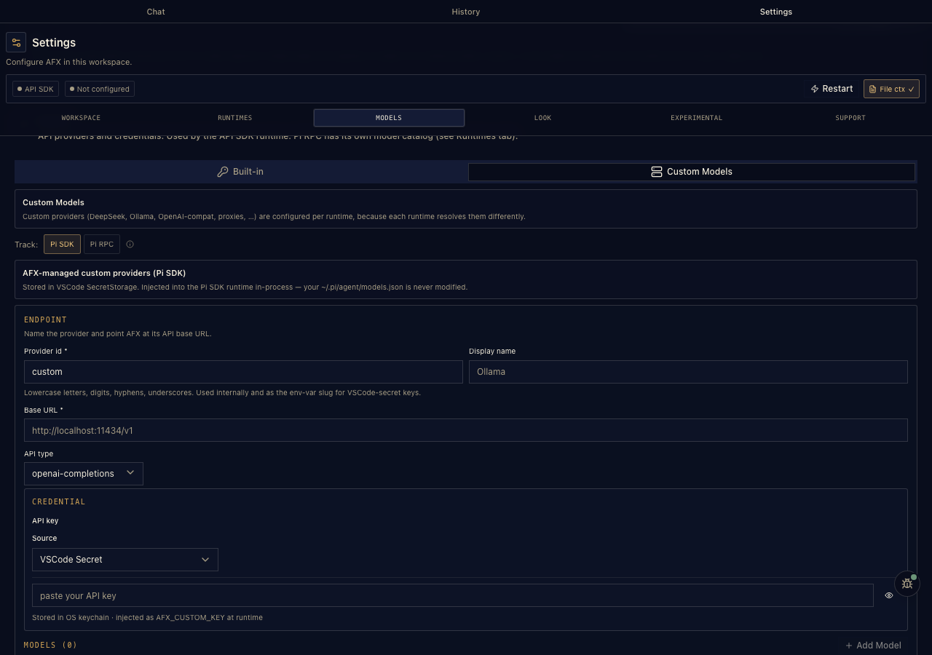The height and width of the screenshot is (655, 932).
Task: Open the Workspace settings tab
Action: tap(81, 118)
